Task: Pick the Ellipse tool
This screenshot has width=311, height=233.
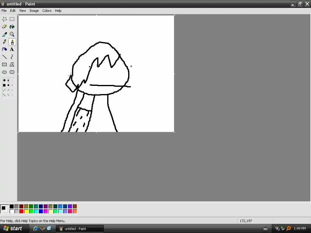Action: (x=4, y=72)
